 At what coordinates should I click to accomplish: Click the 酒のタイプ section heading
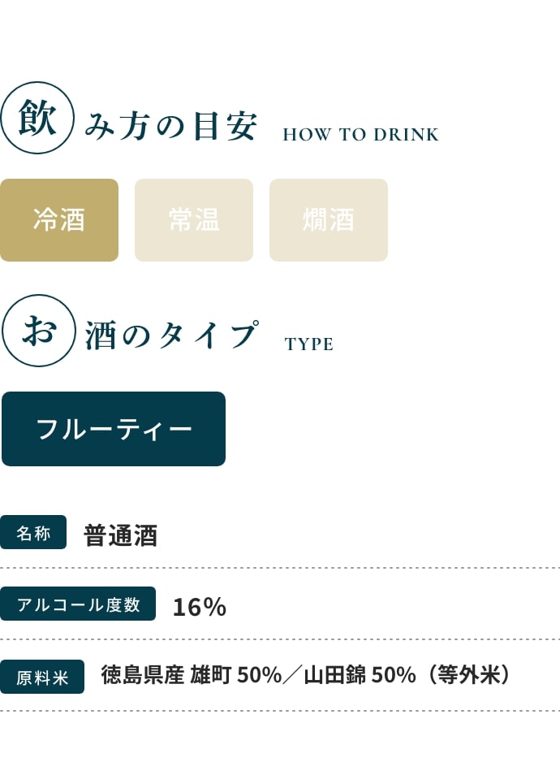pyautogui.click(x=171, y=336)
